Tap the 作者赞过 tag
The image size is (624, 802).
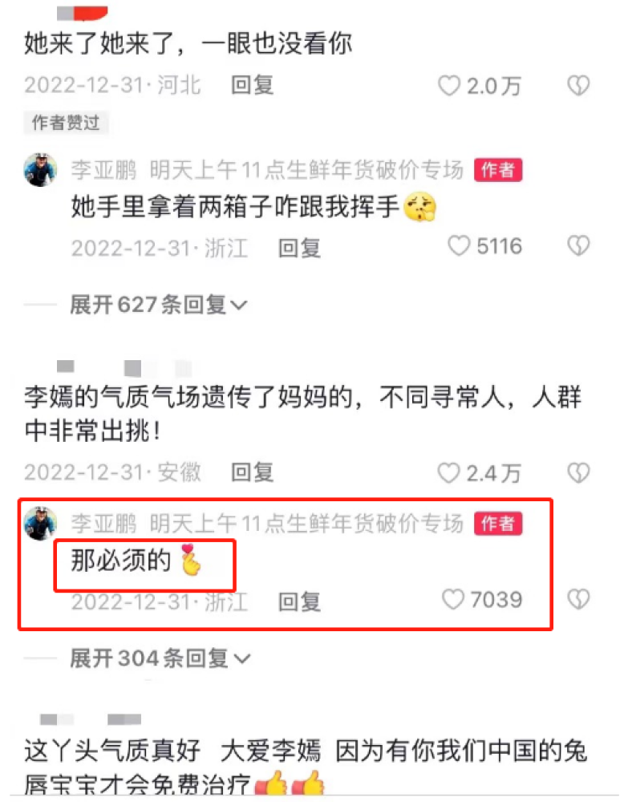click(x=66, y=123)
